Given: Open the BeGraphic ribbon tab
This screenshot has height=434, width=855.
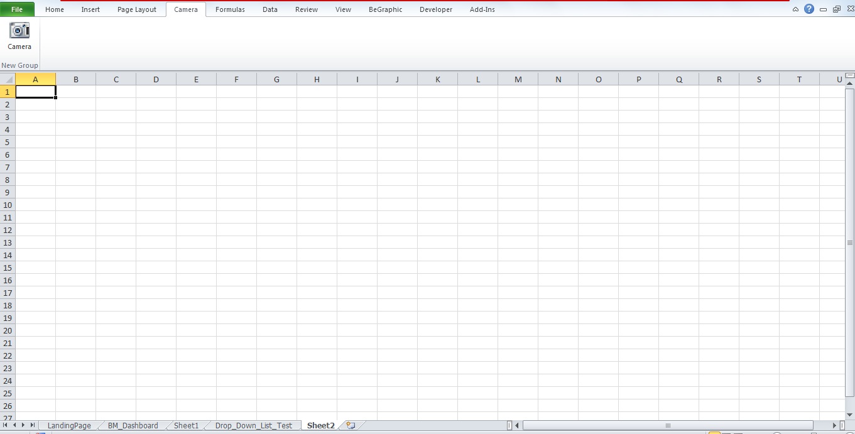Looking at the screenshot, I should pos(385,9).
